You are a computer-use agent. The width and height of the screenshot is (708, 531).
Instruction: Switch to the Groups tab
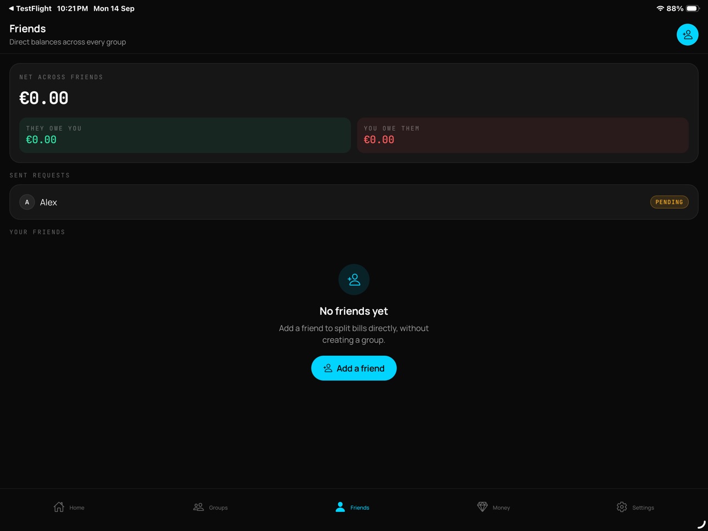pyautogui.click(x=211, y=507)
